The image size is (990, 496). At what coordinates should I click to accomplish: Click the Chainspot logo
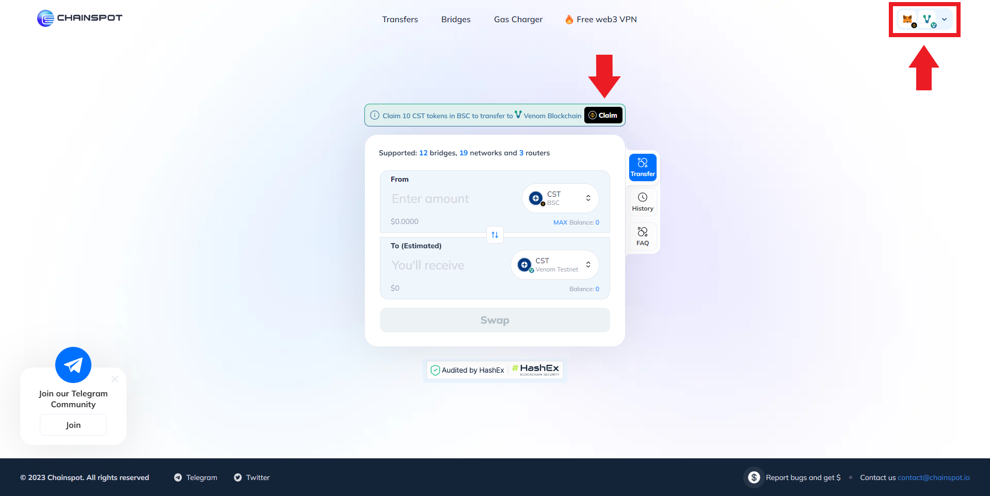79,18
